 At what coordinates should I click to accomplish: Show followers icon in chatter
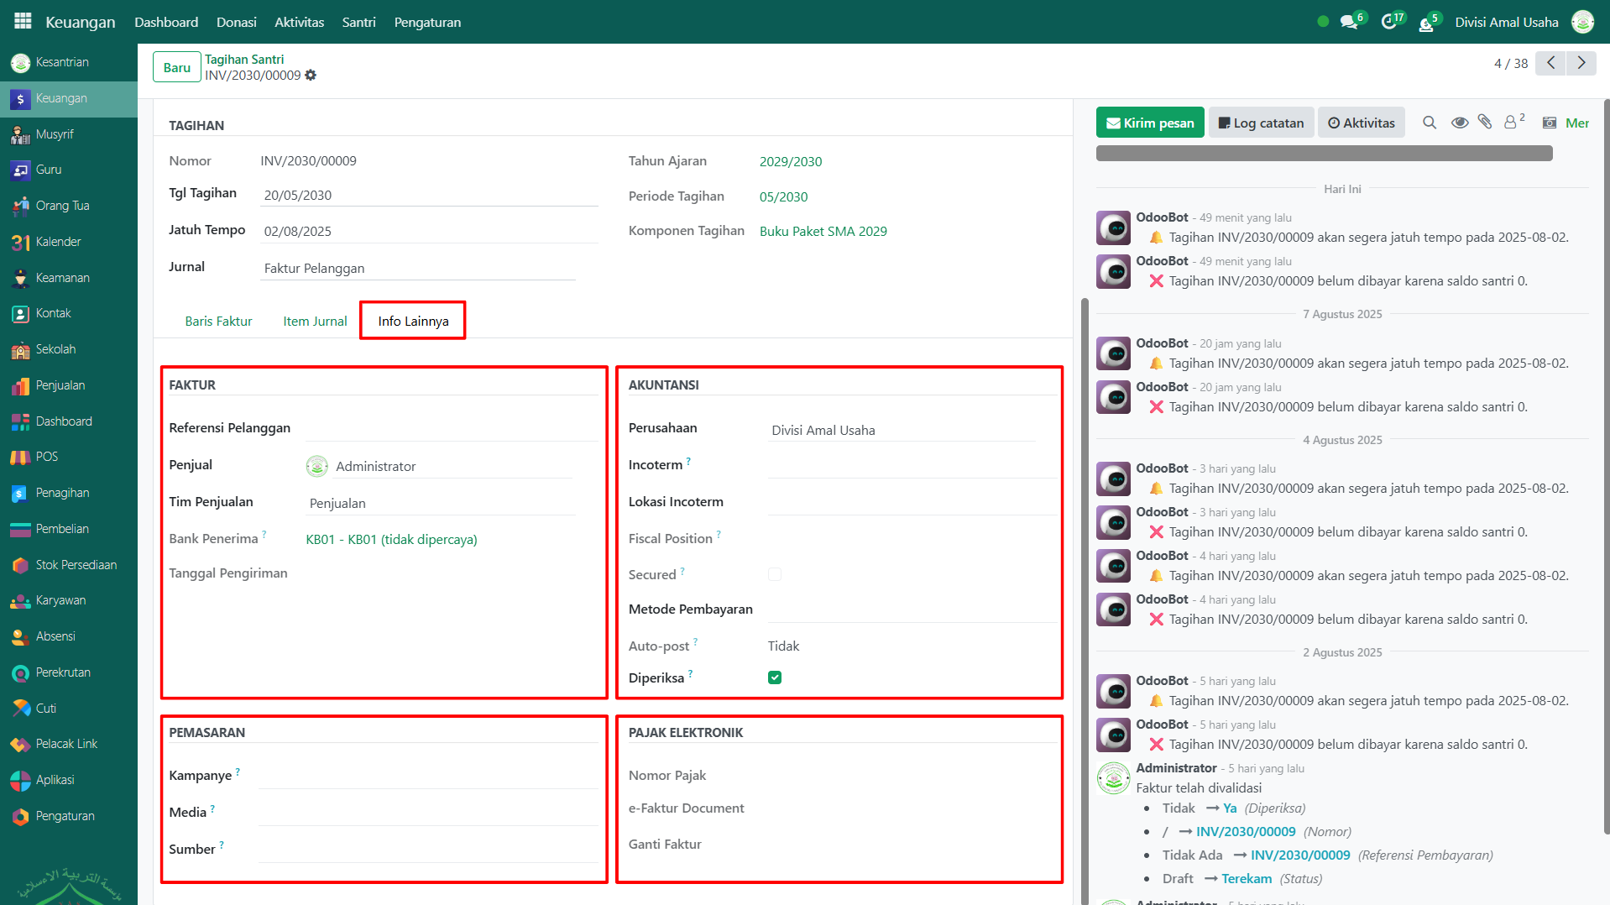[1513, 123]
